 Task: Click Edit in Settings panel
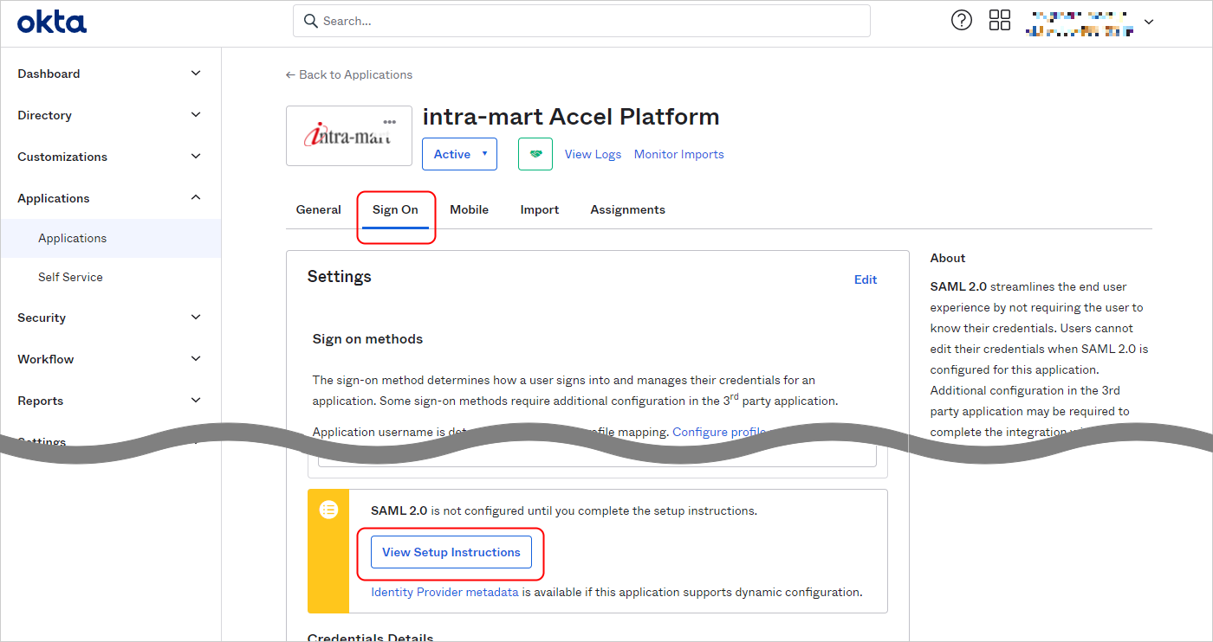(865, 279)
